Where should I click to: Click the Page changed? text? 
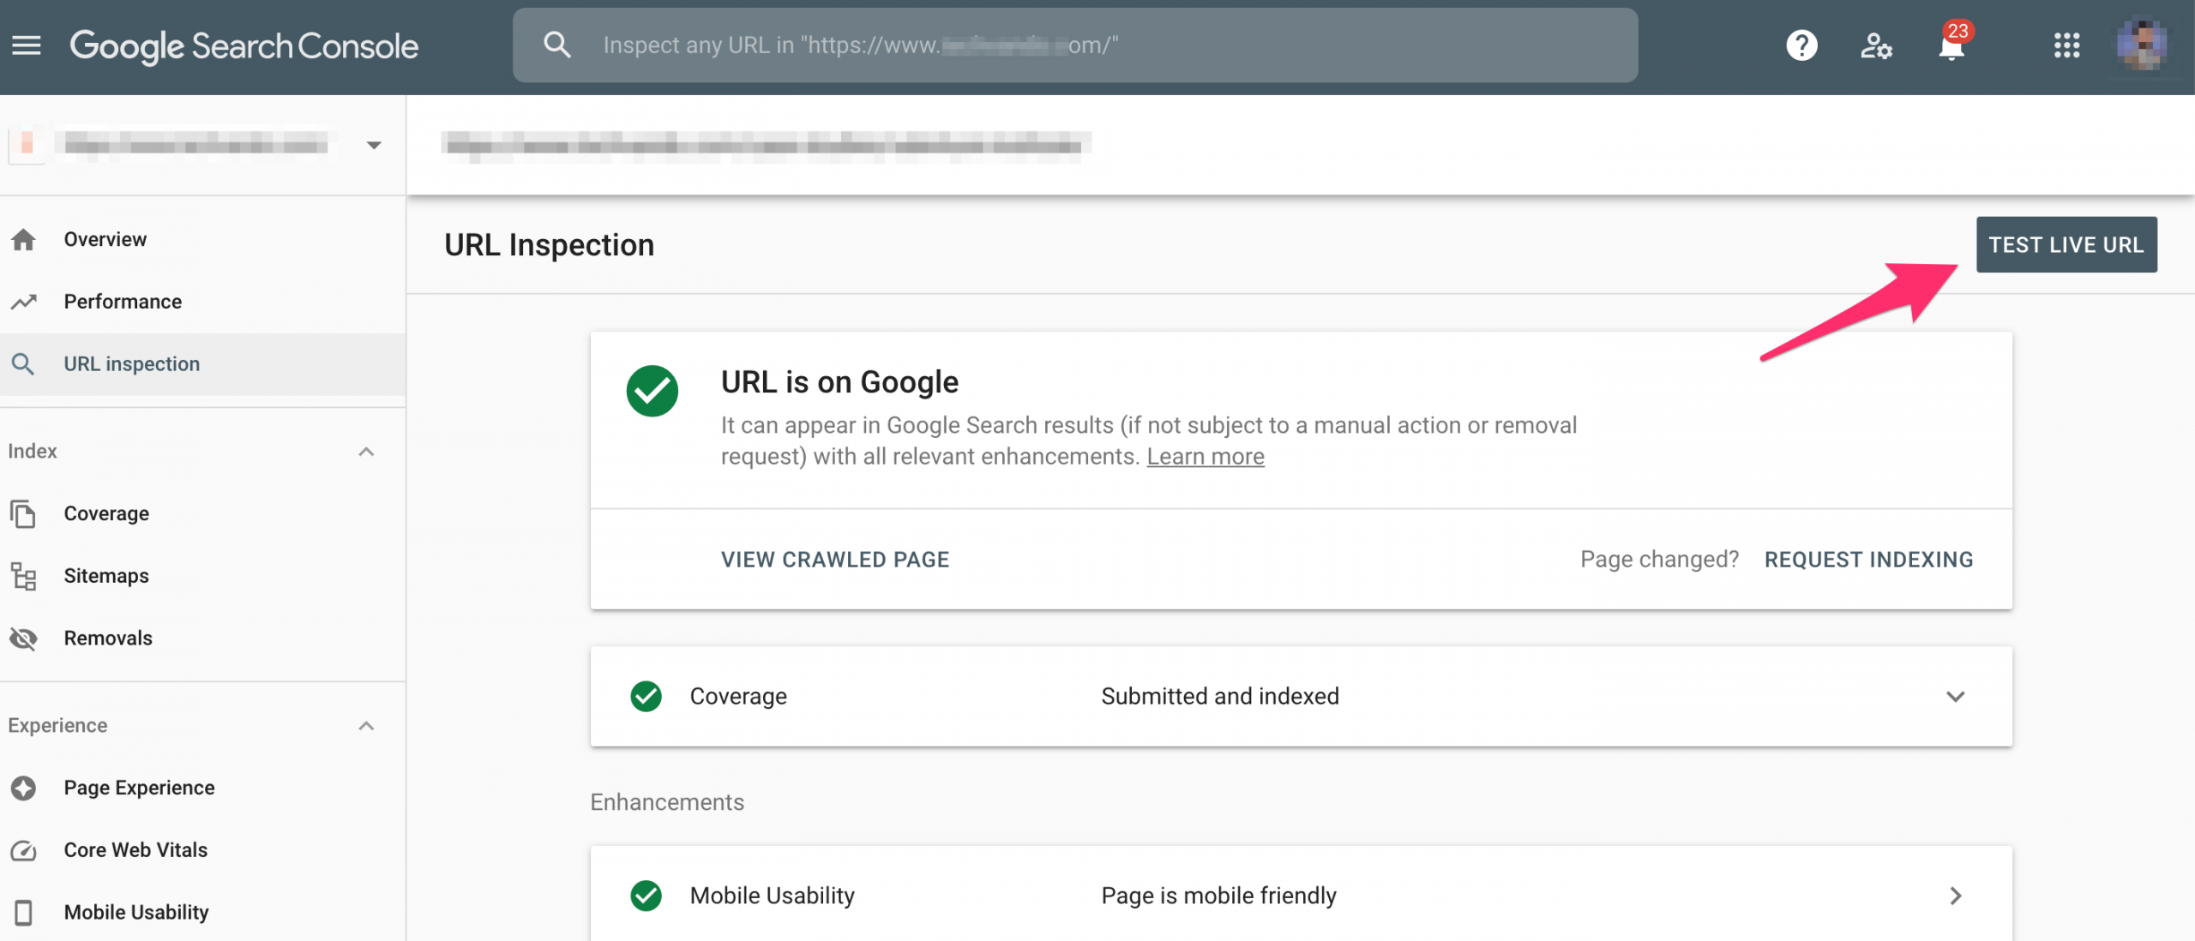click(1659, 560)
